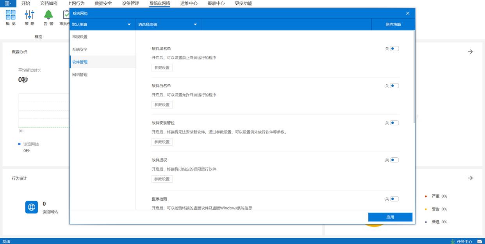Turn on the 软件白名单 switch
This screenshot has width=485, height=244.
394,86
